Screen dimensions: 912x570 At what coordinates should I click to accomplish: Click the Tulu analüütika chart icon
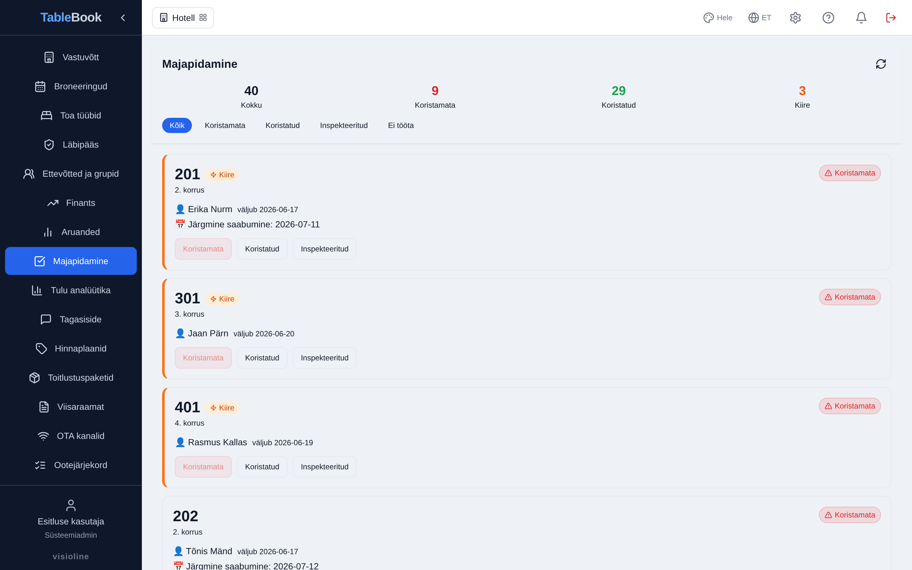pyautogui.click(x=37, y=290)
